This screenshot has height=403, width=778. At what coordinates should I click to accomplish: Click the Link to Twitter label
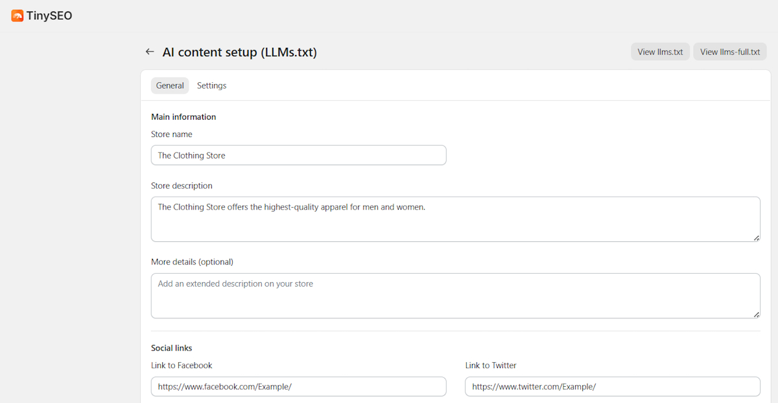[x=491, y=365]
